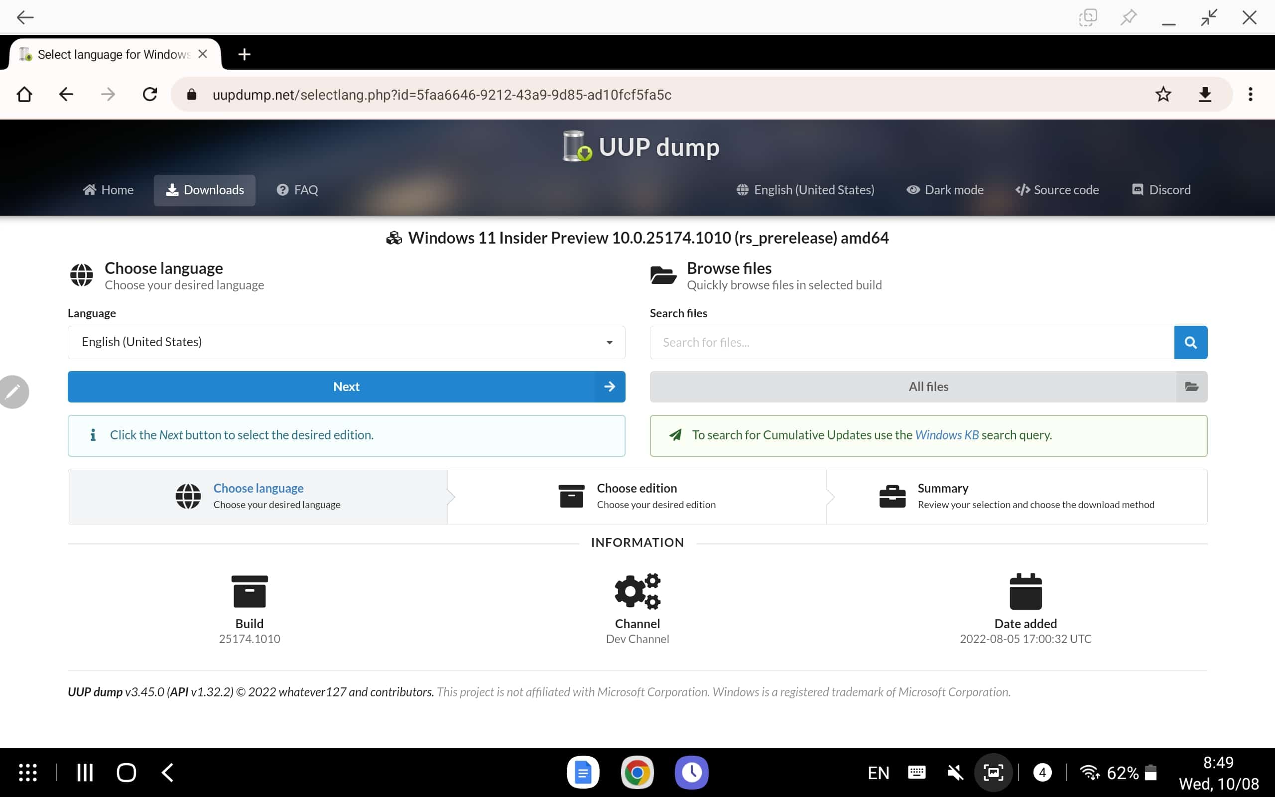Focus the Search for files field
1275x797 pixels.
tap(911, 342)
